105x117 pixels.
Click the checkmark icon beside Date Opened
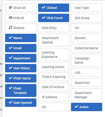(10, 103)
